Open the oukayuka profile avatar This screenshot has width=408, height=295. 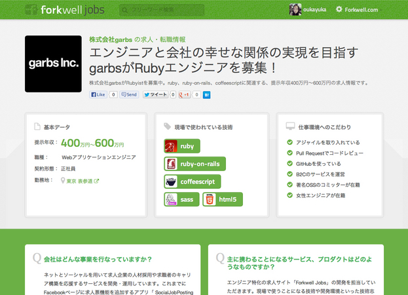[295, 10]
